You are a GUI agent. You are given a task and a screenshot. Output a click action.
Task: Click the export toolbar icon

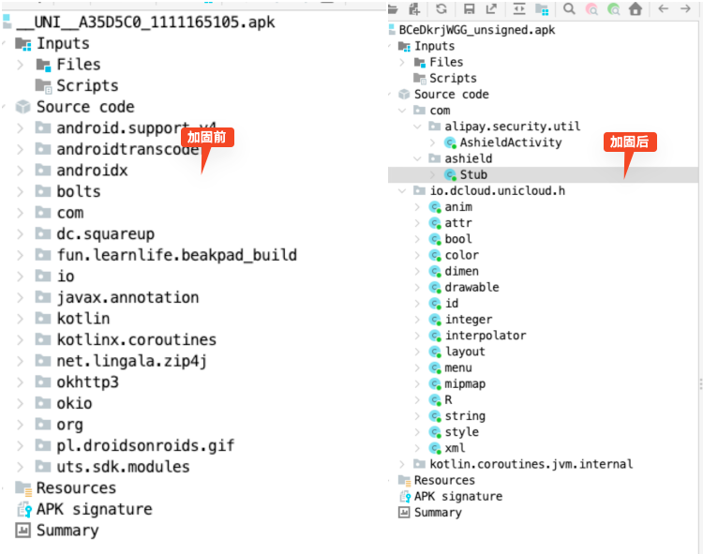click(491, 9)
